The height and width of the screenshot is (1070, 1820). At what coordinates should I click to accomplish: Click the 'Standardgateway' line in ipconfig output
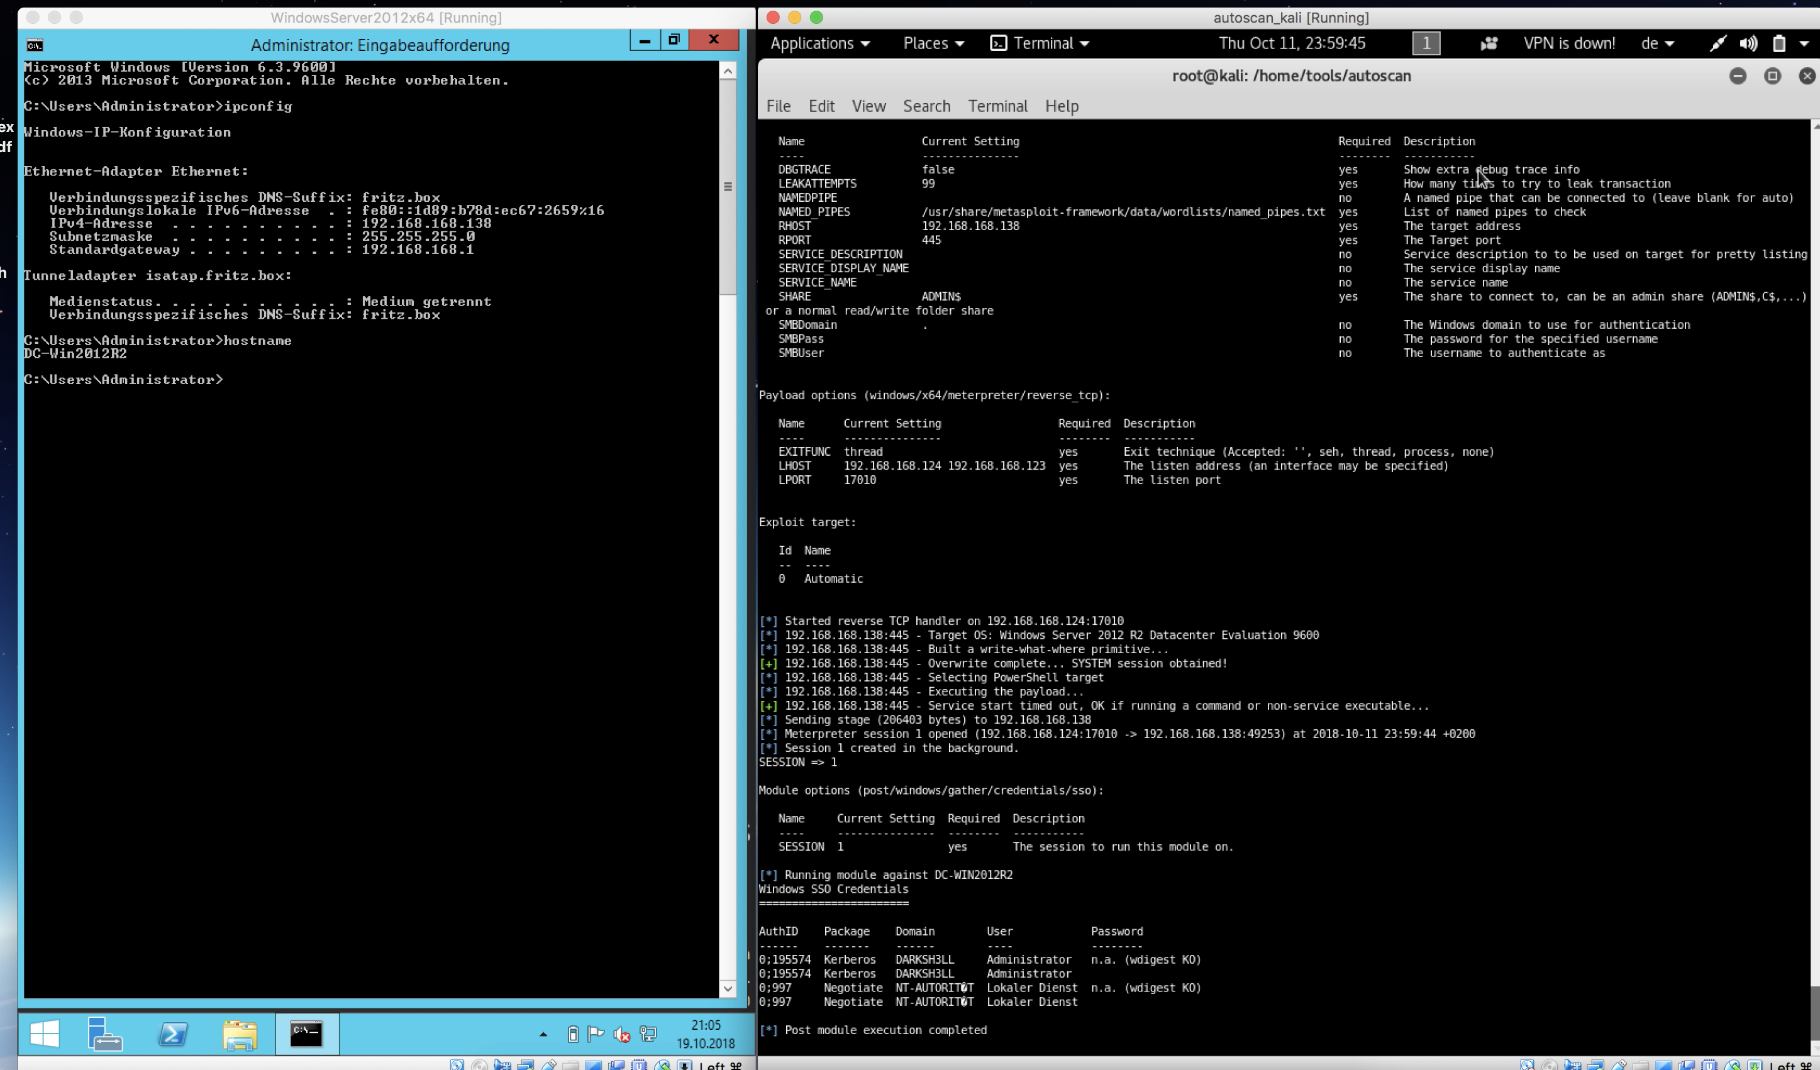click(x=262, y=250)
